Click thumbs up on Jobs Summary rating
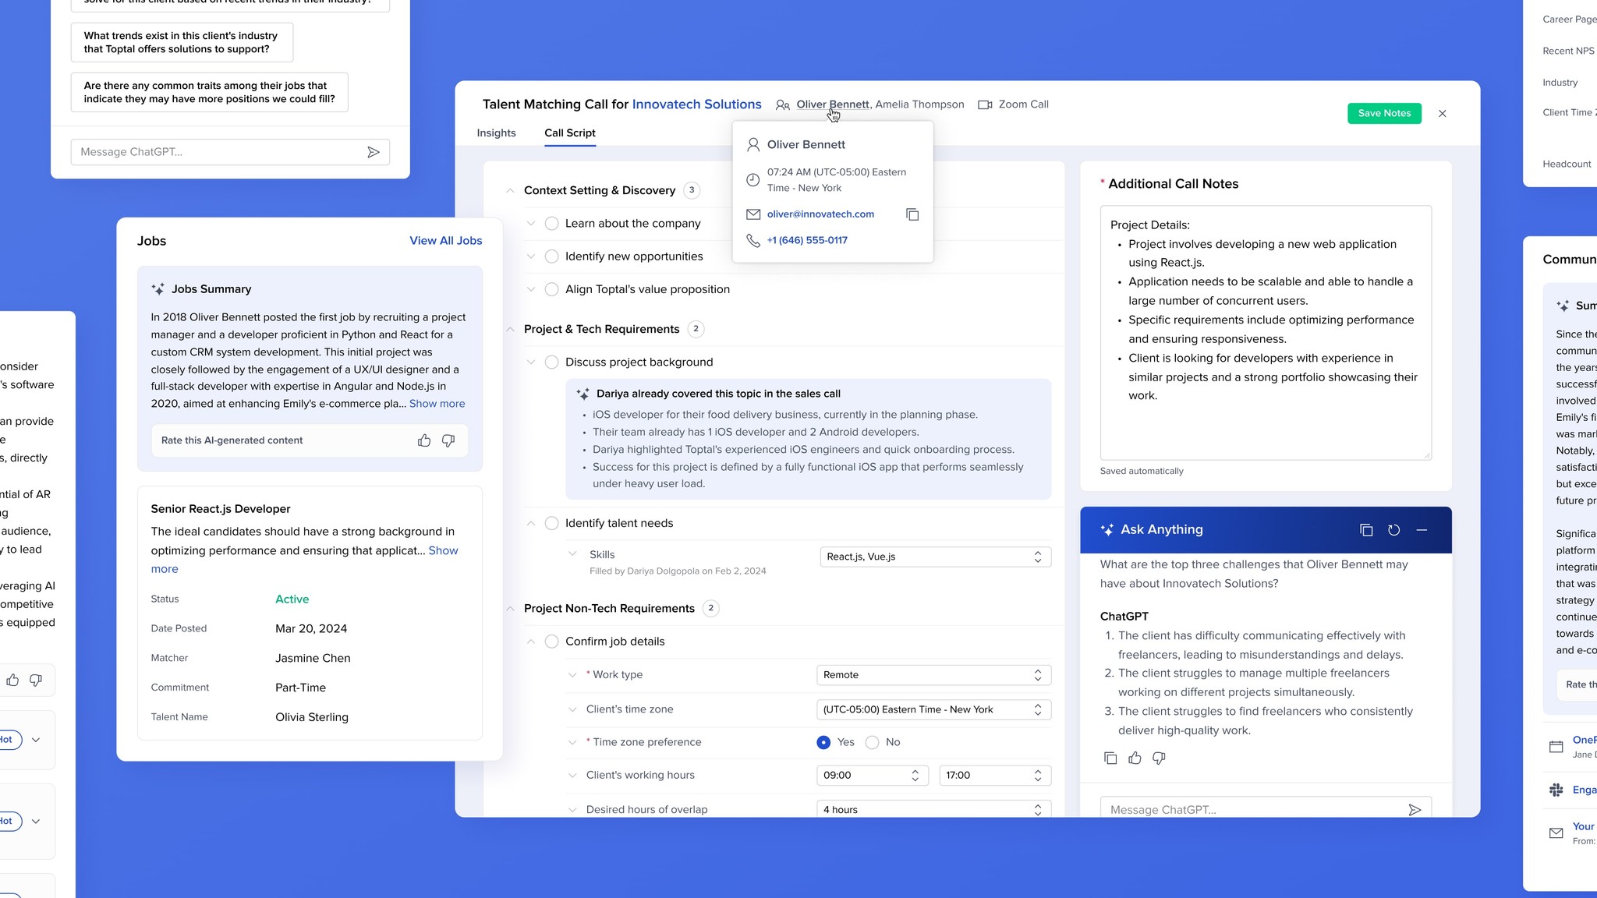Image resolution: width=1597 pixels, height=898 pixels. (424, 440)
